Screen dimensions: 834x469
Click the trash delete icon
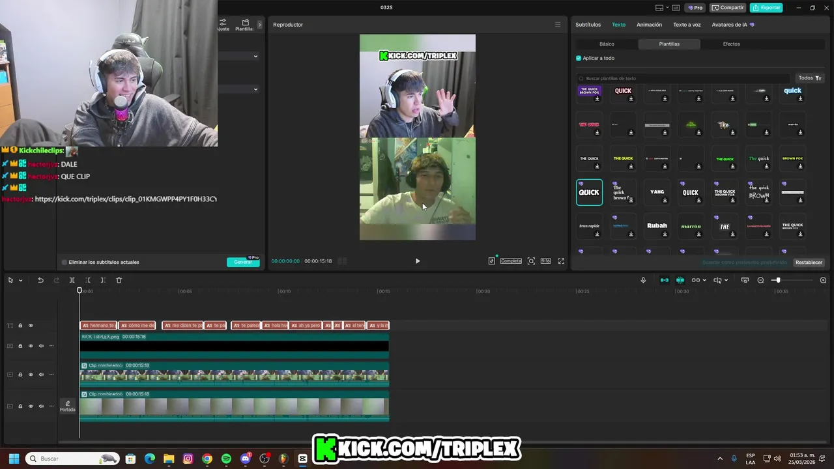click(x=119, y=280)
